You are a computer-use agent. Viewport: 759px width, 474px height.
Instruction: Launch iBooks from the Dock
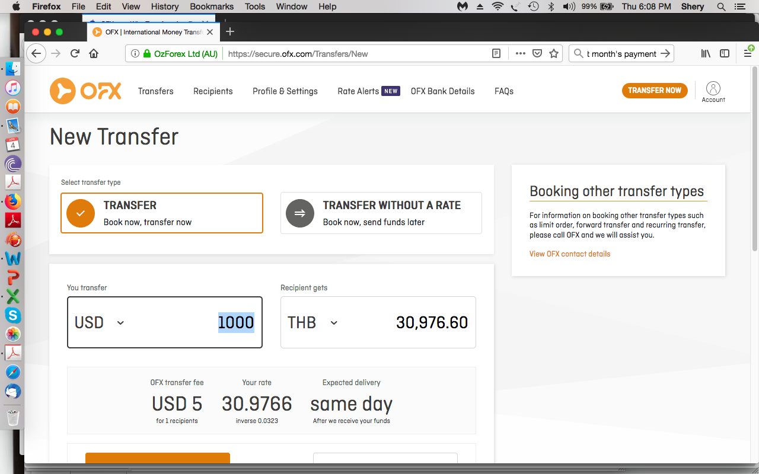(13, 107)
